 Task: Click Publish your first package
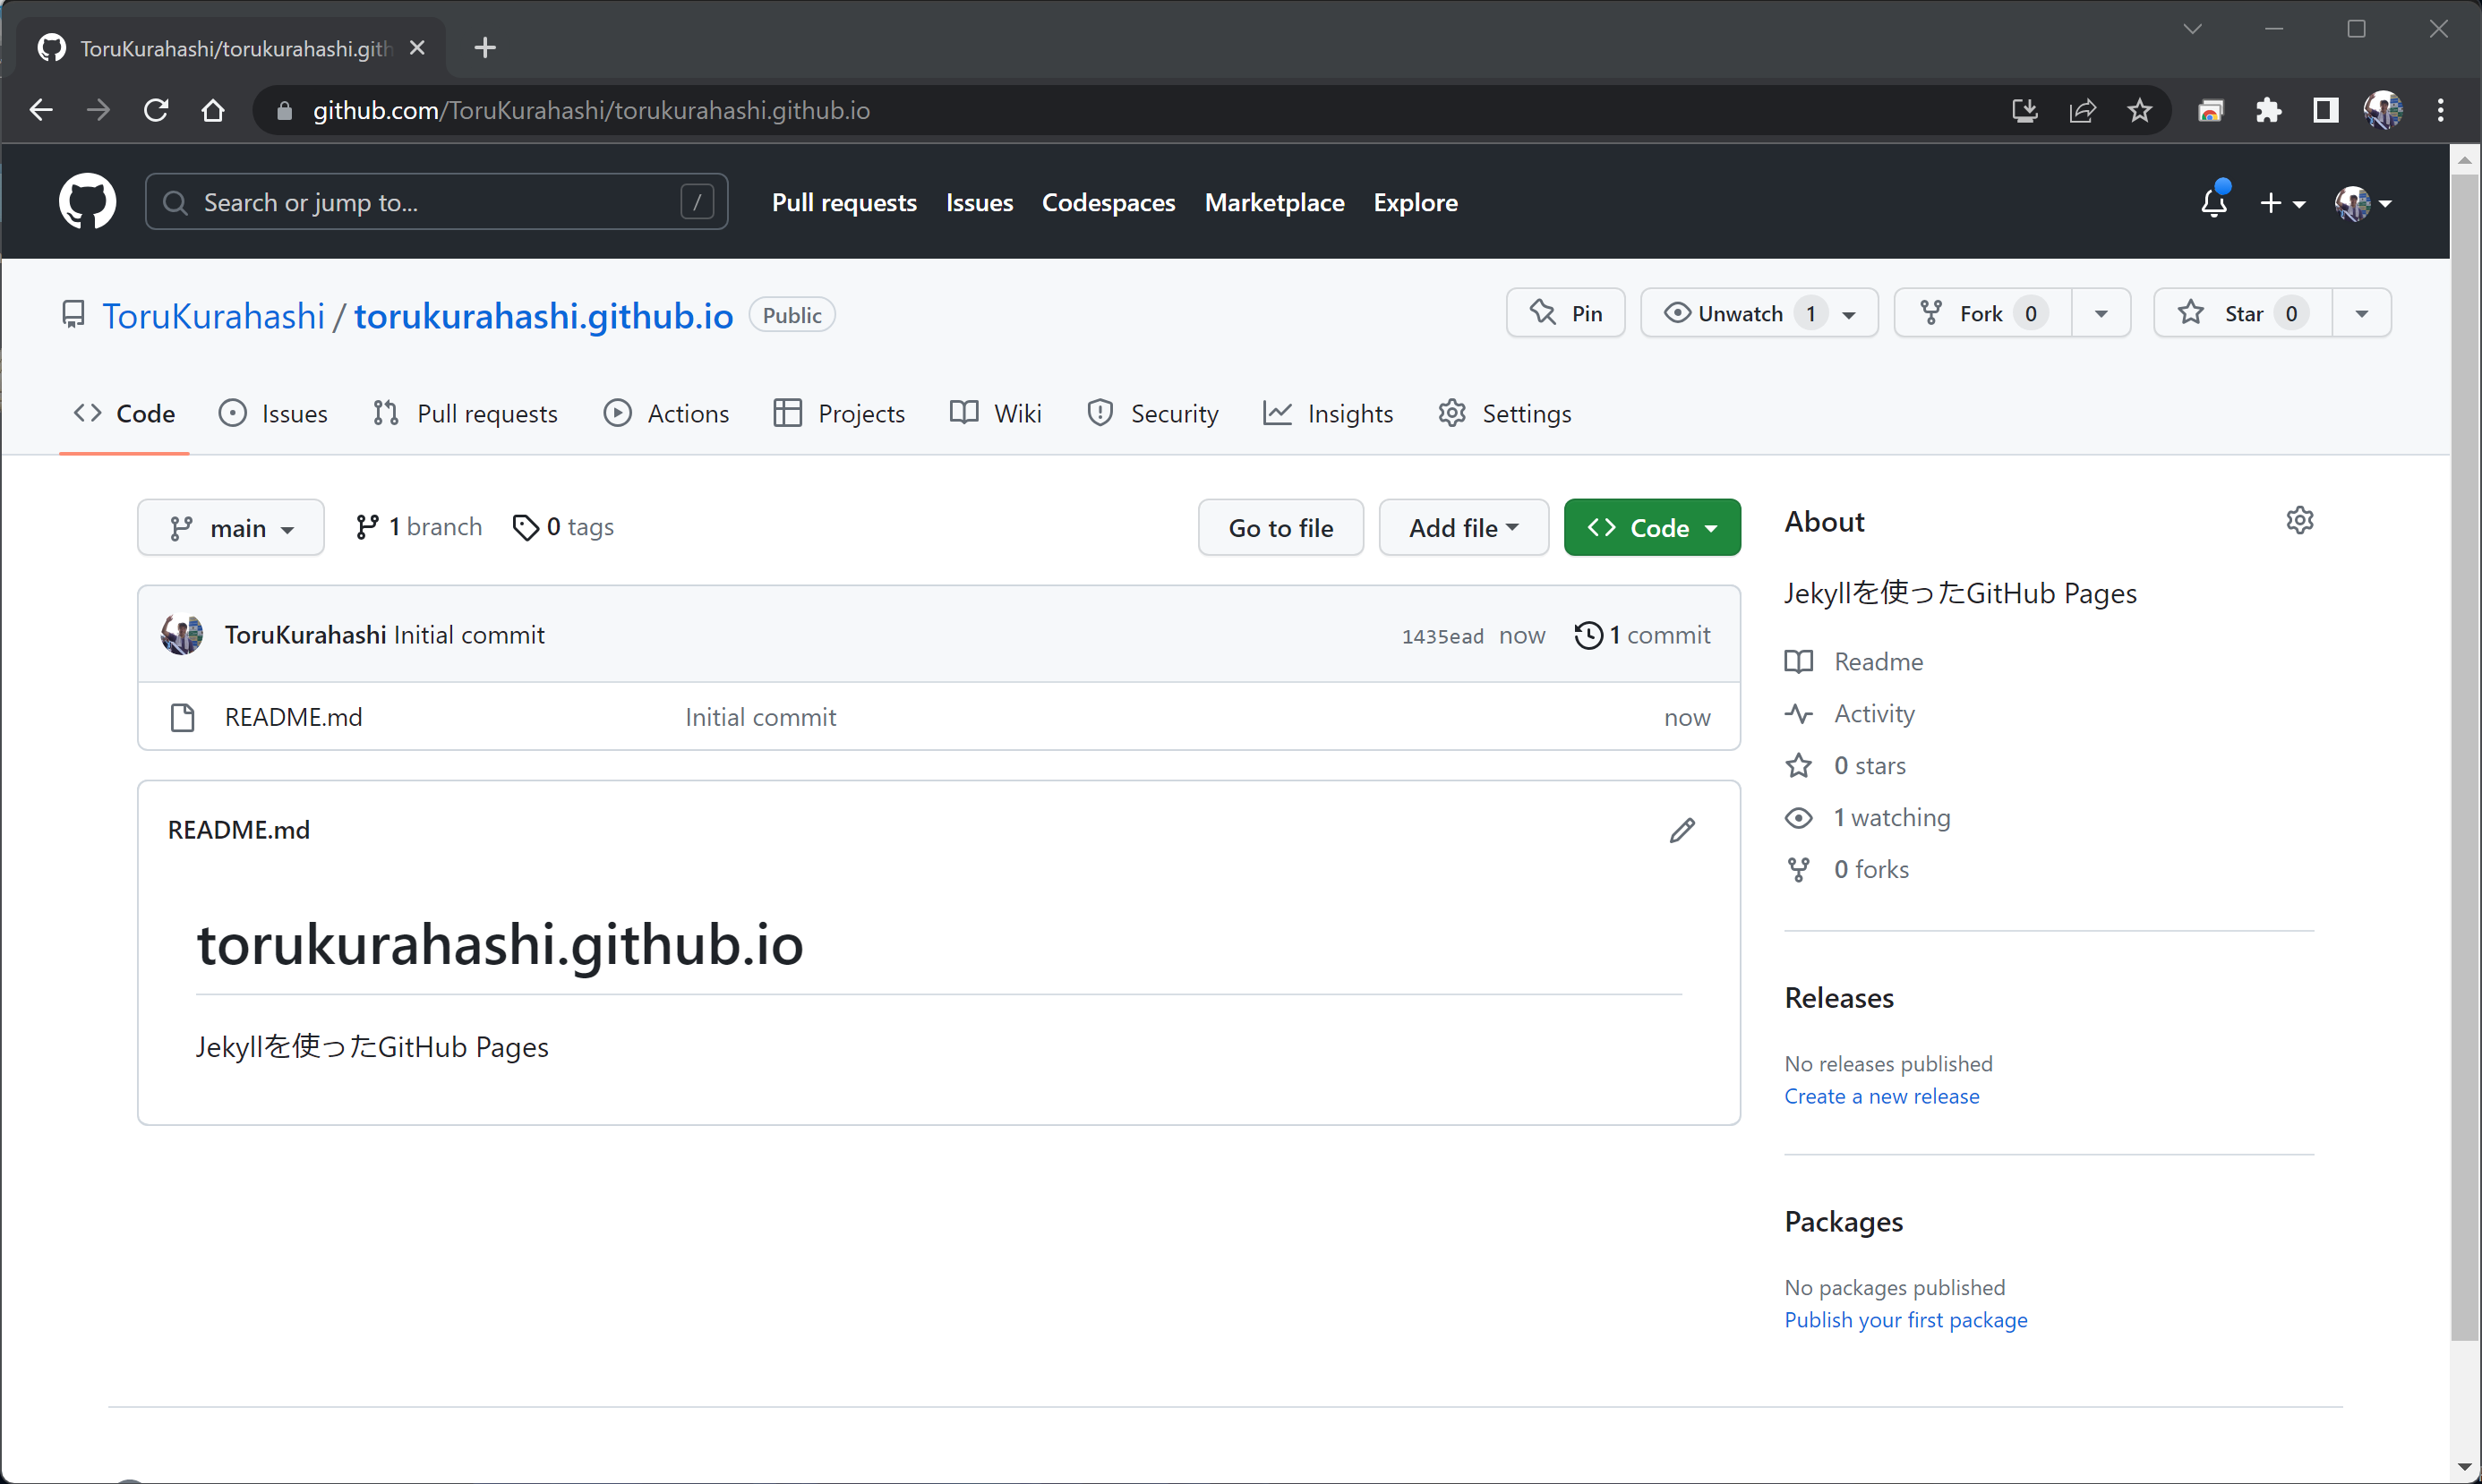[x=1905, y=1320]
